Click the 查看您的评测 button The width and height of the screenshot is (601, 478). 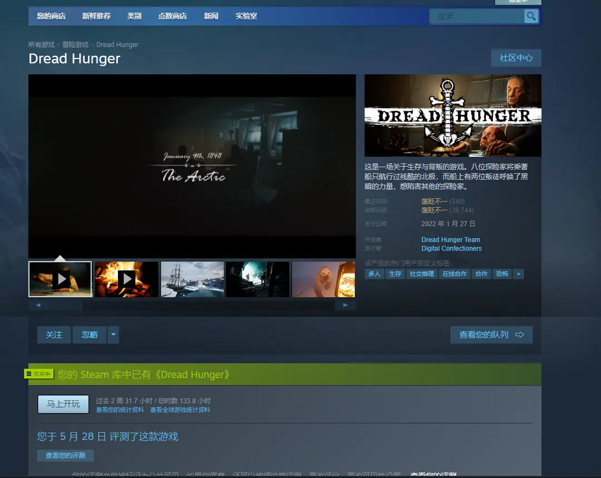click(x=66, y=455)
